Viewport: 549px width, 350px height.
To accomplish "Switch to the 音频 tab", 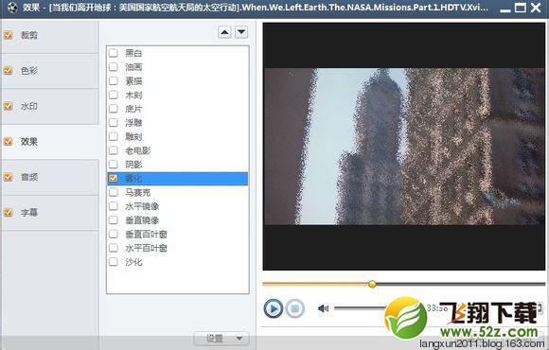I will [x=50, y=177].
